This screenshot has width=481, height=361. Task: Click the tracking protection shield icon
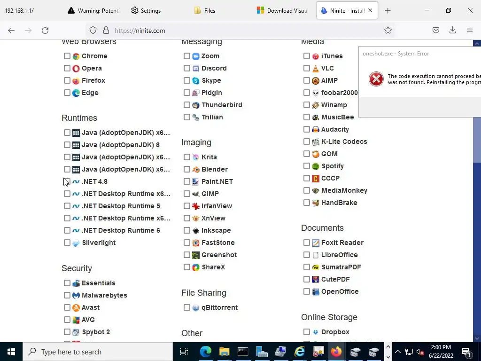click(93, 31)
